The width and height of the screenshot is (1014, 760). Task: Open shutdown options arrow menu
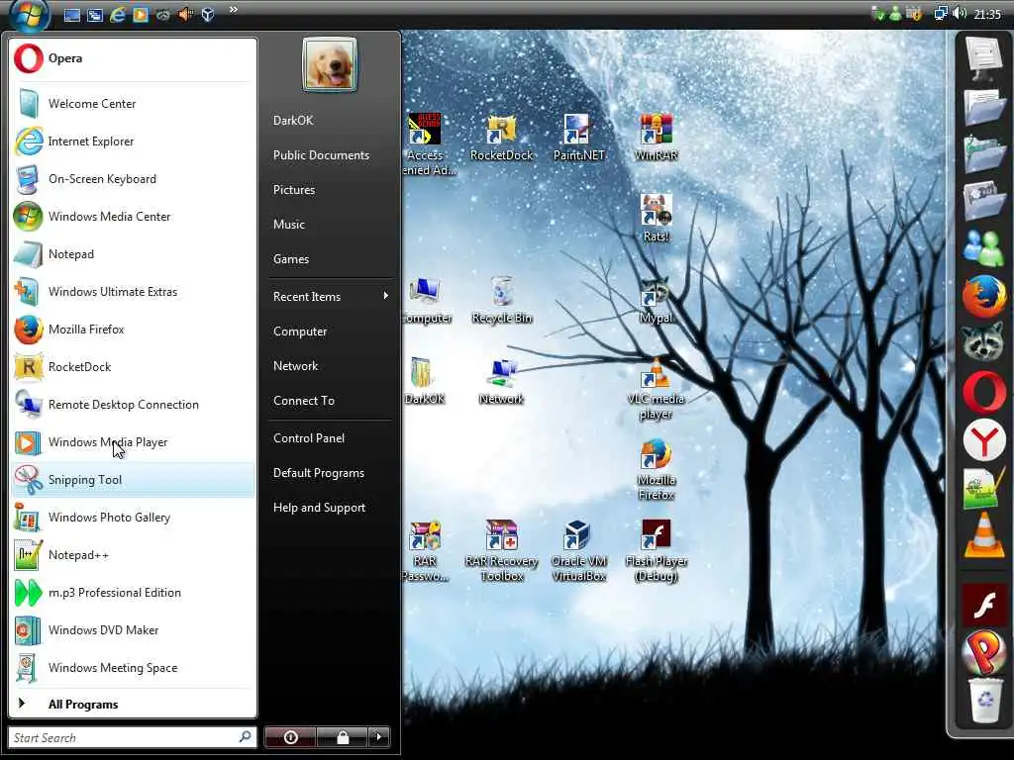tap(379, 737)
